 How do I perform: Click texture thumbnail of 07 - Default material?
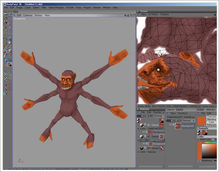click(161, 137)
